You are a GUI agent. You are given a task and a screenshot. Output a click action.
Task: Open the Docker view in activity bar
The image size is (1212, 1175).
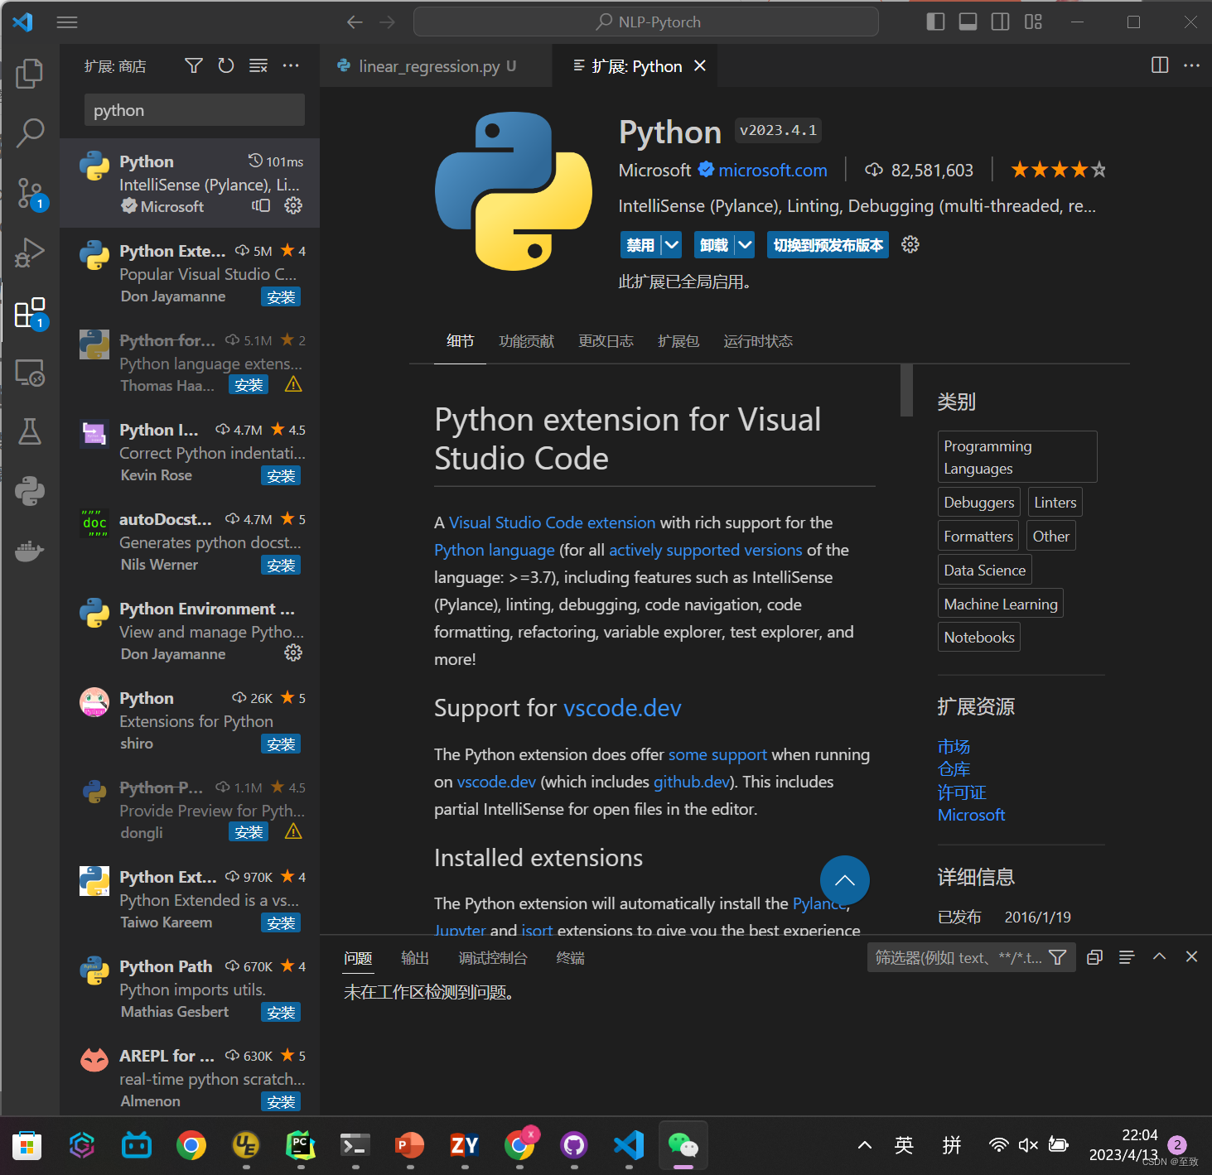point(30,551)
